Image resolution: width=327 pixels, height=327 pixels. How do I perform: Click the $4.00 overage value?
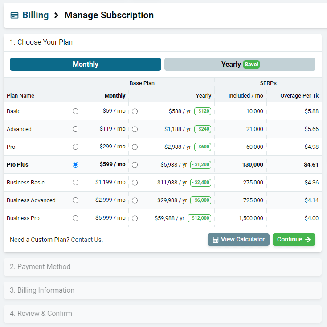click(x=311, y=218)
